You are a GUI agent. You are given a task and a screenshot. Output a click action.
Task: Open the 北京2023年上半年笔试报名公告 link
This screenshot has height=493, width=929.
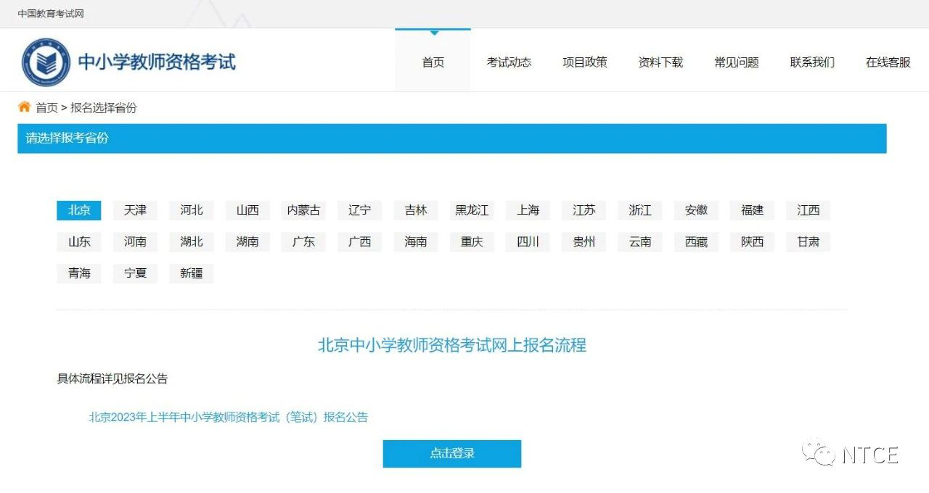[227, 417]
